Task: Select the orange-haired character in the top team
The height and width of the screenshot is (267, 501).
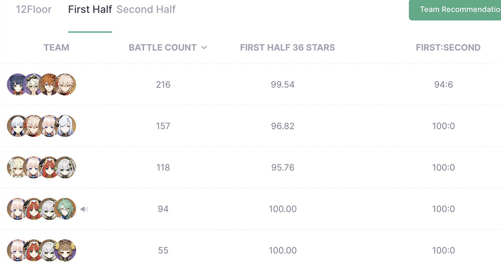Action: pos(50,85)
